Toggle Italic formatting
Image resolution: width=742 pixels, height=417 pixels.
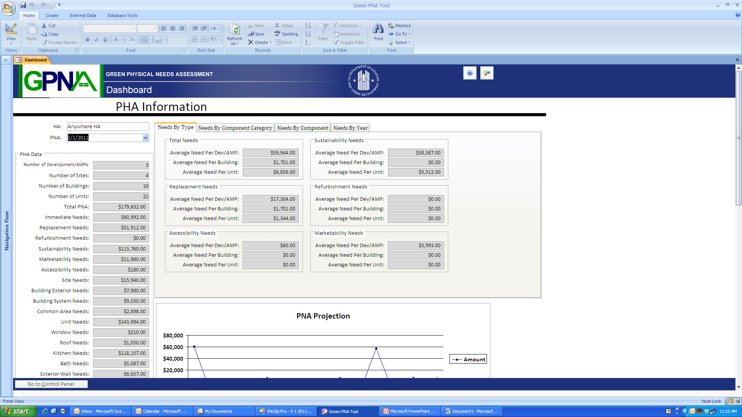click(96, 39)
